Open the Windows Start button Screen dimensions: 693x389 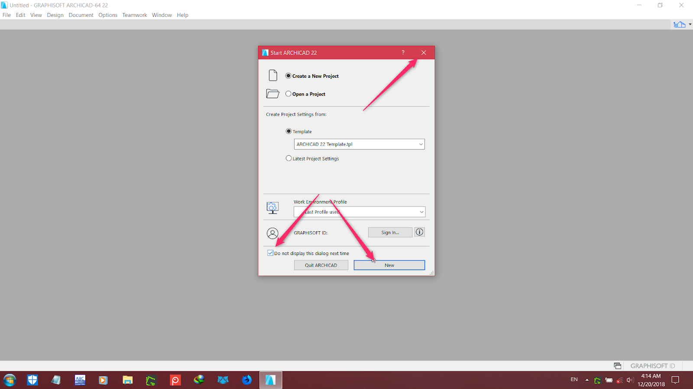tap(10, 380)
